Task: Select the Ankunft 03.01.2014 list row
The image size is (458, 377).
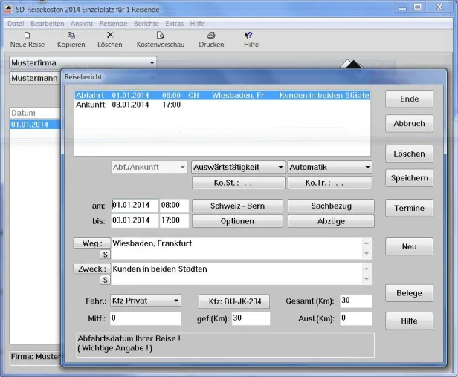Action: pos(222,105)
